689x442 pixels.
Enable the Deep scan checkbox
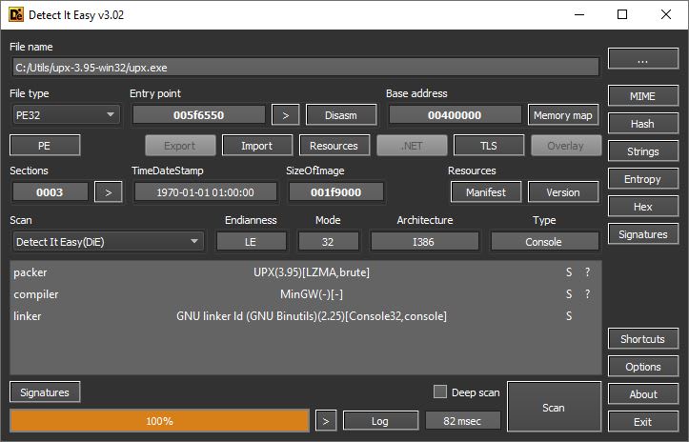tap(440, 392)
